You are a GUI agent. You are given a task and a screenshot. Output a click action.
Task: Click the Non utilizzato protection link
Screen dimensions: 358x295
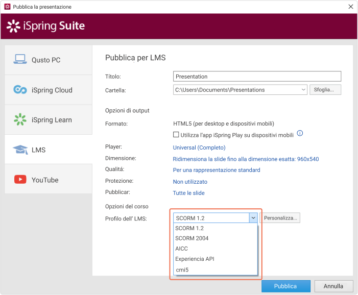pos(190,182)
